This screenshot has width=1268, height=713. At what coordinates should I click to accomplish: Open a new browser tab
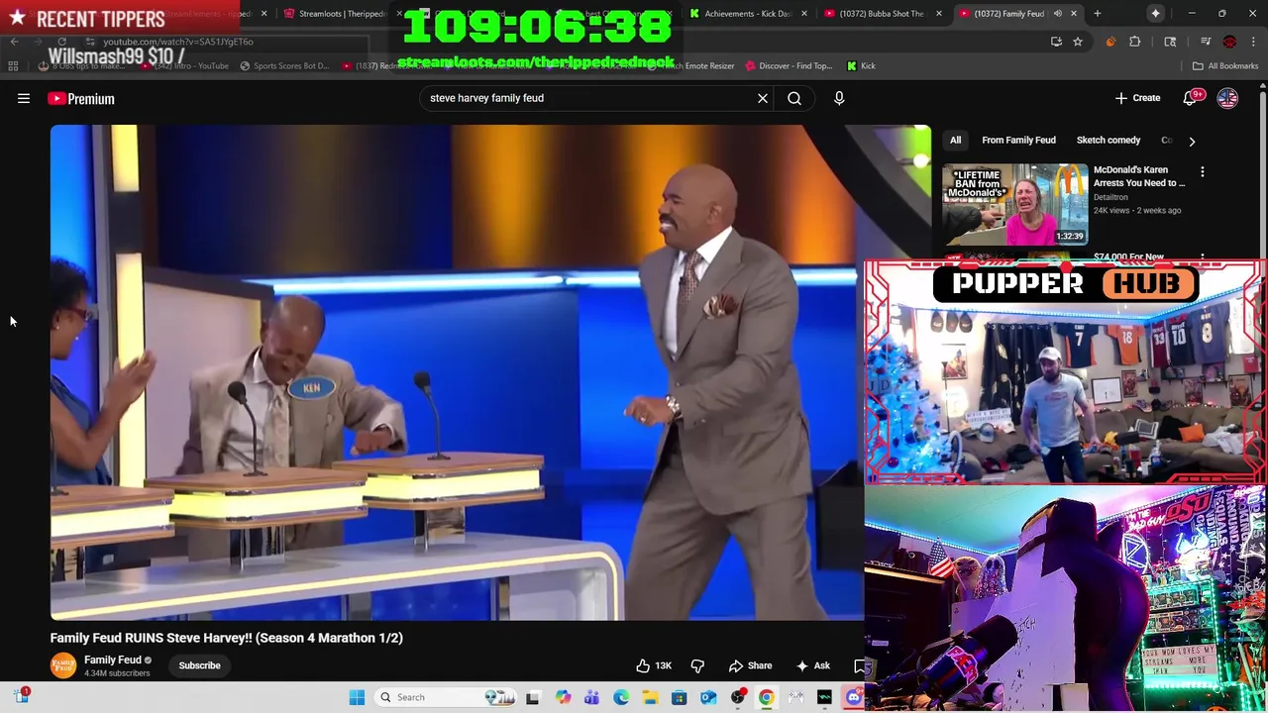tap(1098, 13)
